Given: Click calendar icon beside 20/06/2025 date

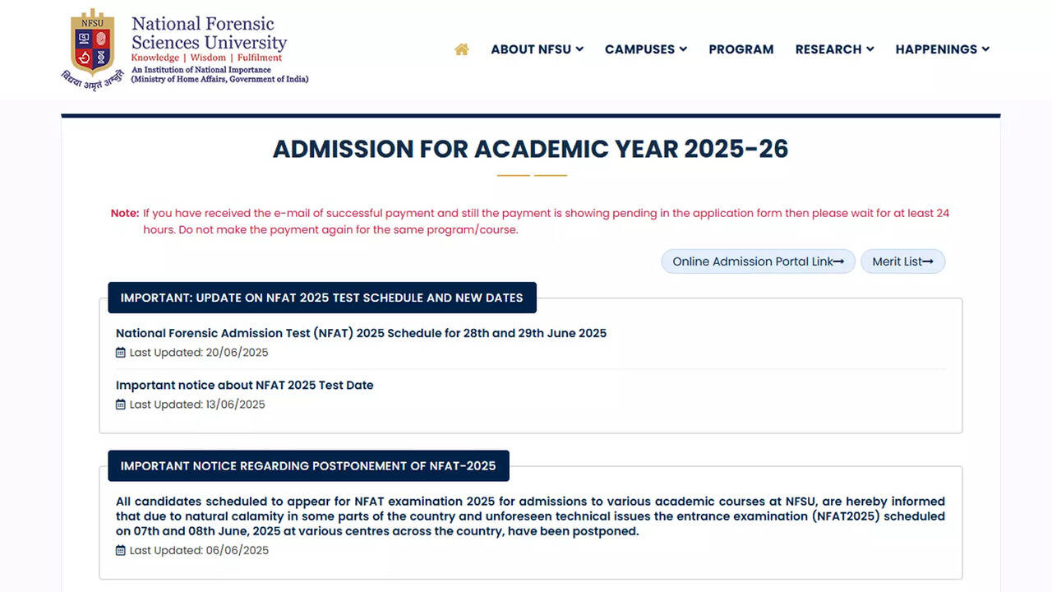Looking at the screenshot, I should 121,353.
